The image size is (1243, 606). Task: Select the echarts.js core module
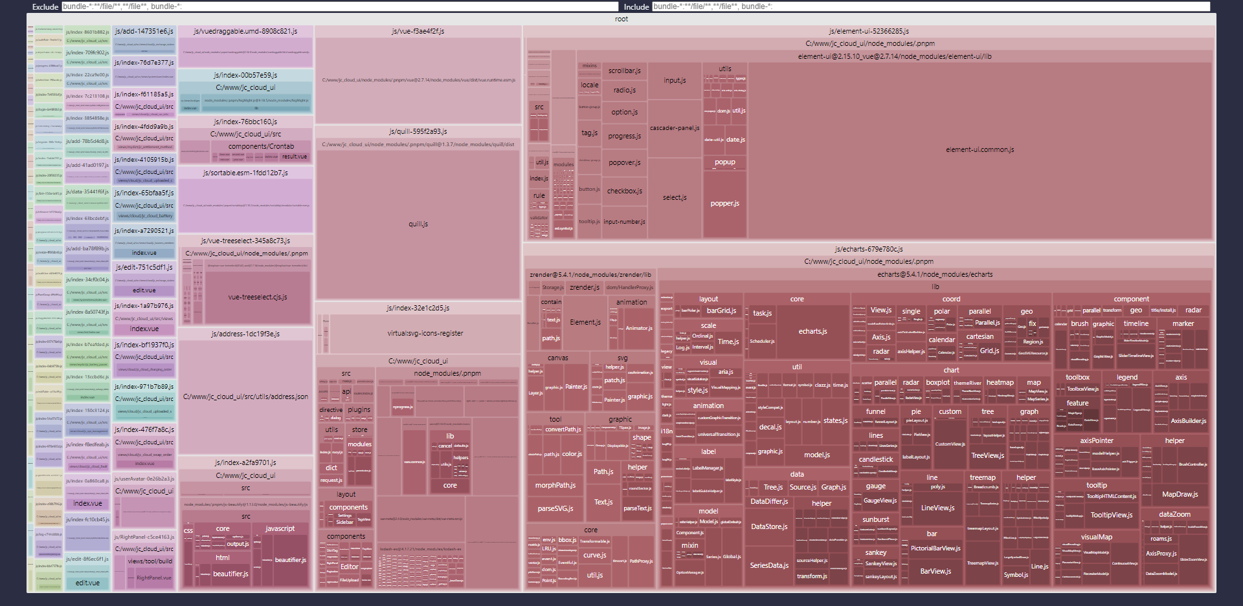click(x=812, y=331)
